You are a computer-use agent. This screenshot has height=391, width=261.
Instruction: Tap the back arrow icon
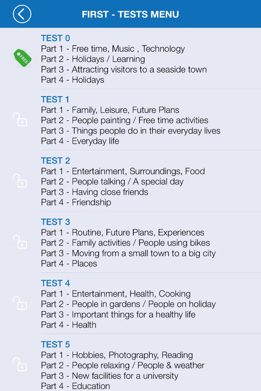pos(22,14)
